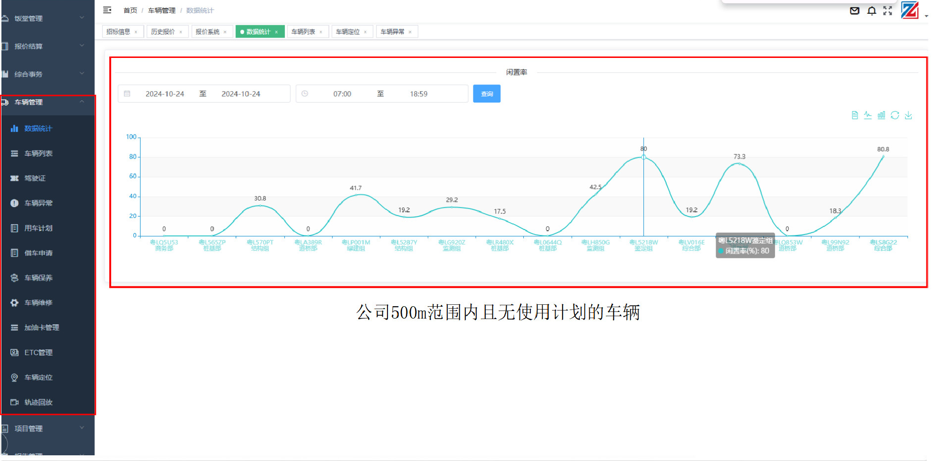Screen dimensions: 934x461
Task: Click the notification bell icon
Action: 871,11
